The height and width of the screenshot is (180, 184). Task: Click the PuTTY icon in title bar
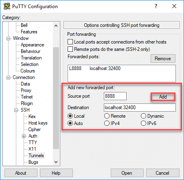coord(7,6)
